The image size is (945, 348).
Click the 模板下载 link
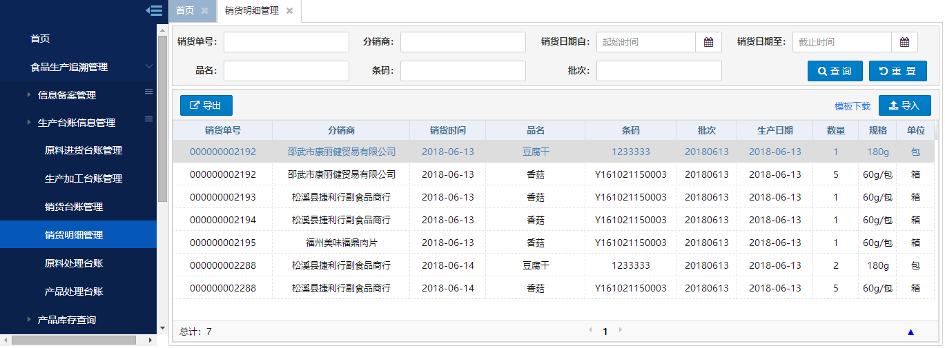tap(852, 106)
